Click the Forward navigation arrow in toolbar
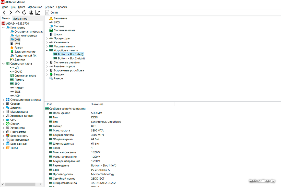The image size is (281, 187). click(11, 13)
